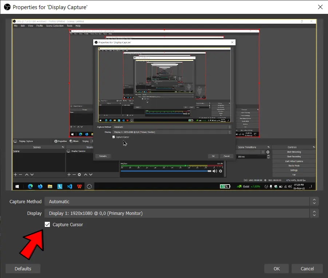Screen dimensions: 328x278
Task: Click Gold +2.80% taskbar widget
Action: point(249,186)
